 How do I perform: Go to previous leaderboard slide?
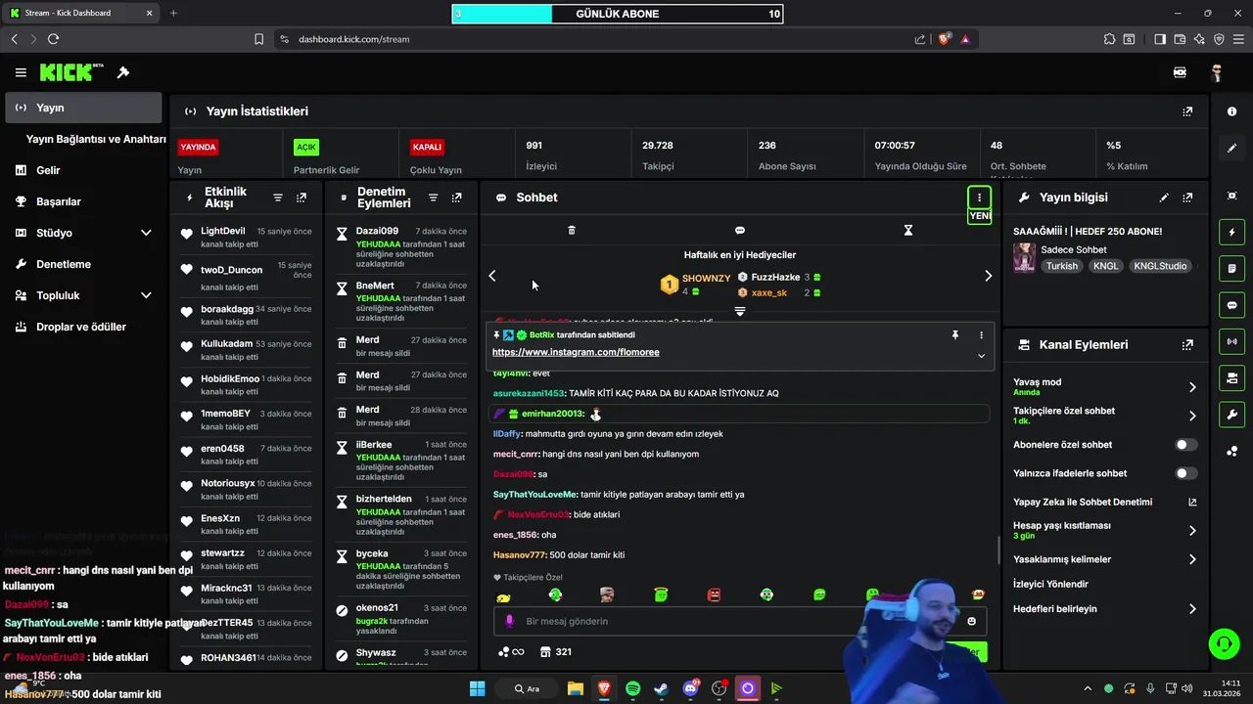point(492,276)
